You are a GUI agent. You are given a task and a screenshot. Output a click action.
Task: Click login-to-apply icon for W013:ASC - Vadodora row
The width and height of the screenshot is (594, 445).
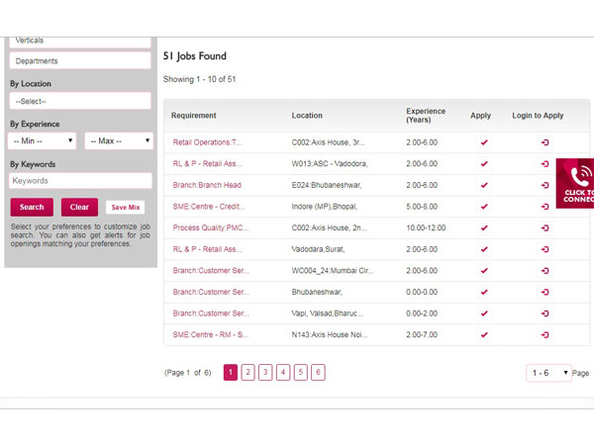pos(544,164)
